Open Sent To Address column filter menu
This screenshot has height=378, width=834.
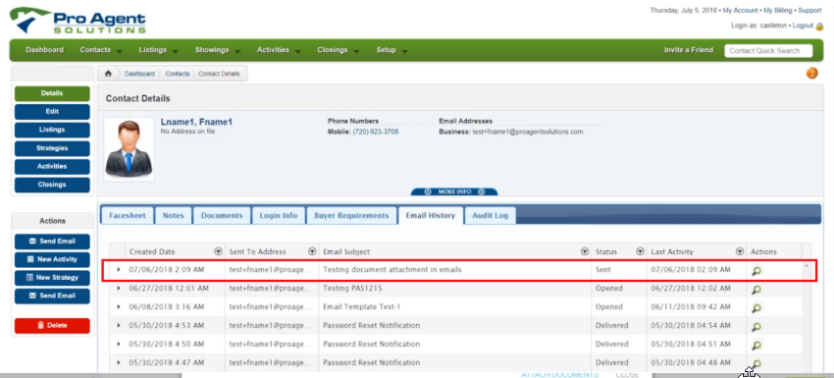tap(312, 251)
